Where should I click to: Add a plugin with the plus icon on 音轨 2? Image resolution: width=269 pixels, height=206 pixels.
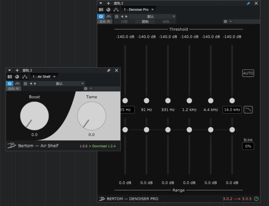point(108,3)
